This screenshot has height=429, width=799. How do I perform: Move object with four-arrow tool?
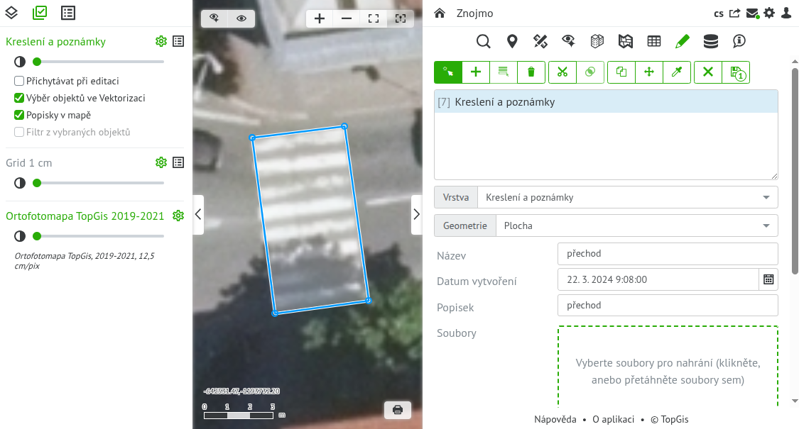tap(649, 72)
